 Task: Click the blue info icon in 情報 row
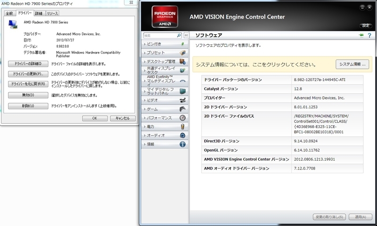[x=182, y=144]
